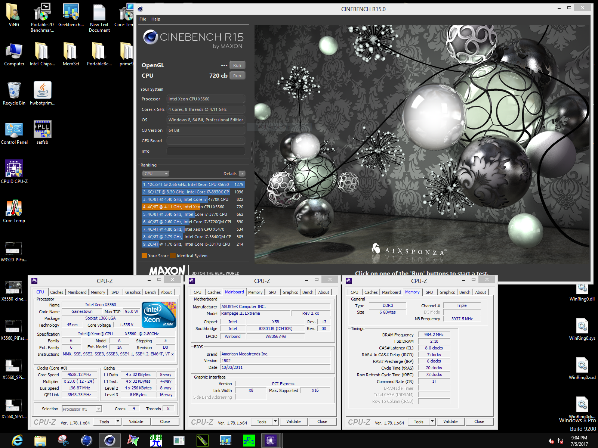This screenshot has width=598, height=448.
Task: Open SuperPi from the taskbar
Action: click(x=156, y=441)
